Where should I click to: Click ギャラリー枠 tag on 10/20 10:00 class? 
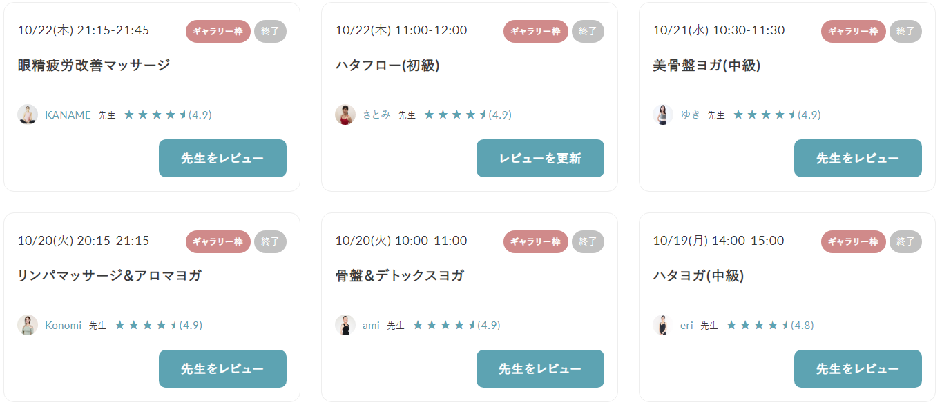pyautogui.click(x=536, y=241)
